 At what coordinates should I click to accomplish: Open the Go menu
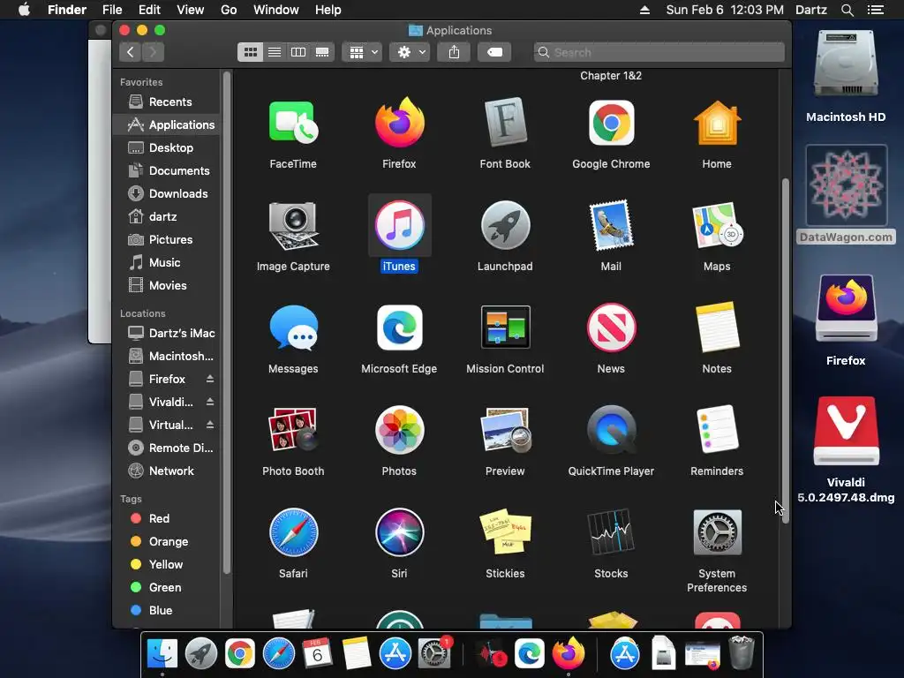click(x=229, y=10)
